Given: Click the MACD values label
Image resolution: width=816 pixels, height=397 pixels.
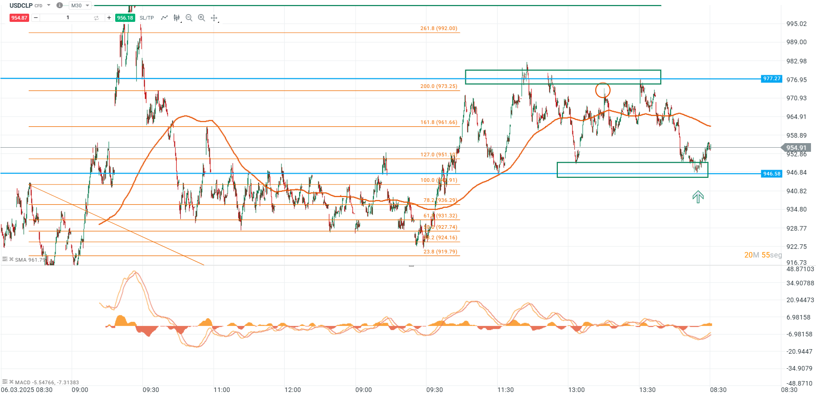Looking at the screenshot, I should click(x=47, y=382).
